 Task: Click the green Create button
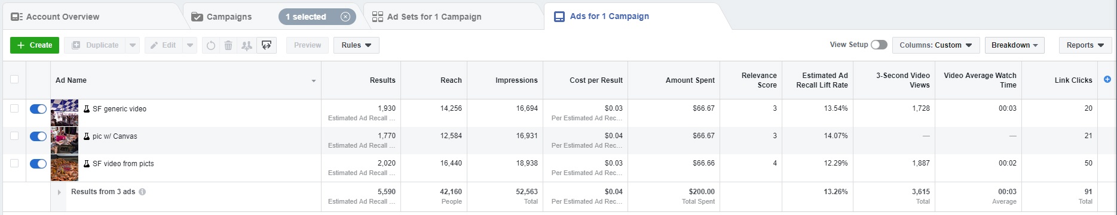coord(35,45)
